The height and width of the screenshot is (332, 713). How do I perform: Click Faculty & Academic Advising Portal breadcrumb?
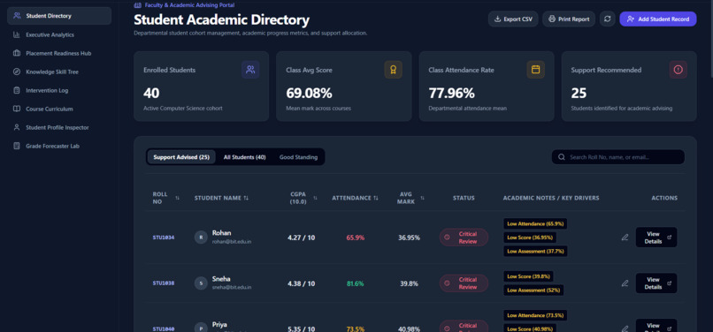[189, 5]
